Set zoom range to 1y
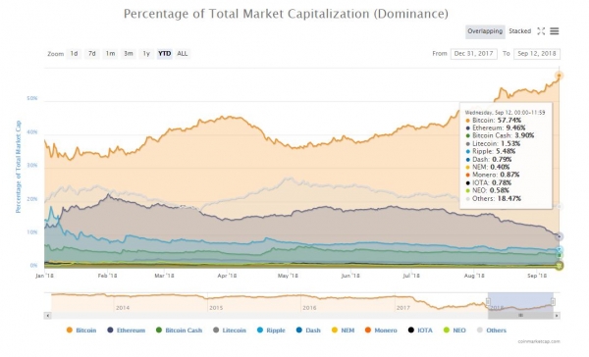Image resolution: width=589 pixels, height=357 pixels. click(x=146, y=54)
